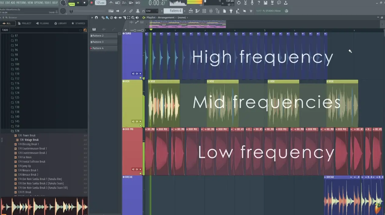Enable the metronome icon
Image resolution: width=385 pixels, height=215 pixels.
(110, 3)
